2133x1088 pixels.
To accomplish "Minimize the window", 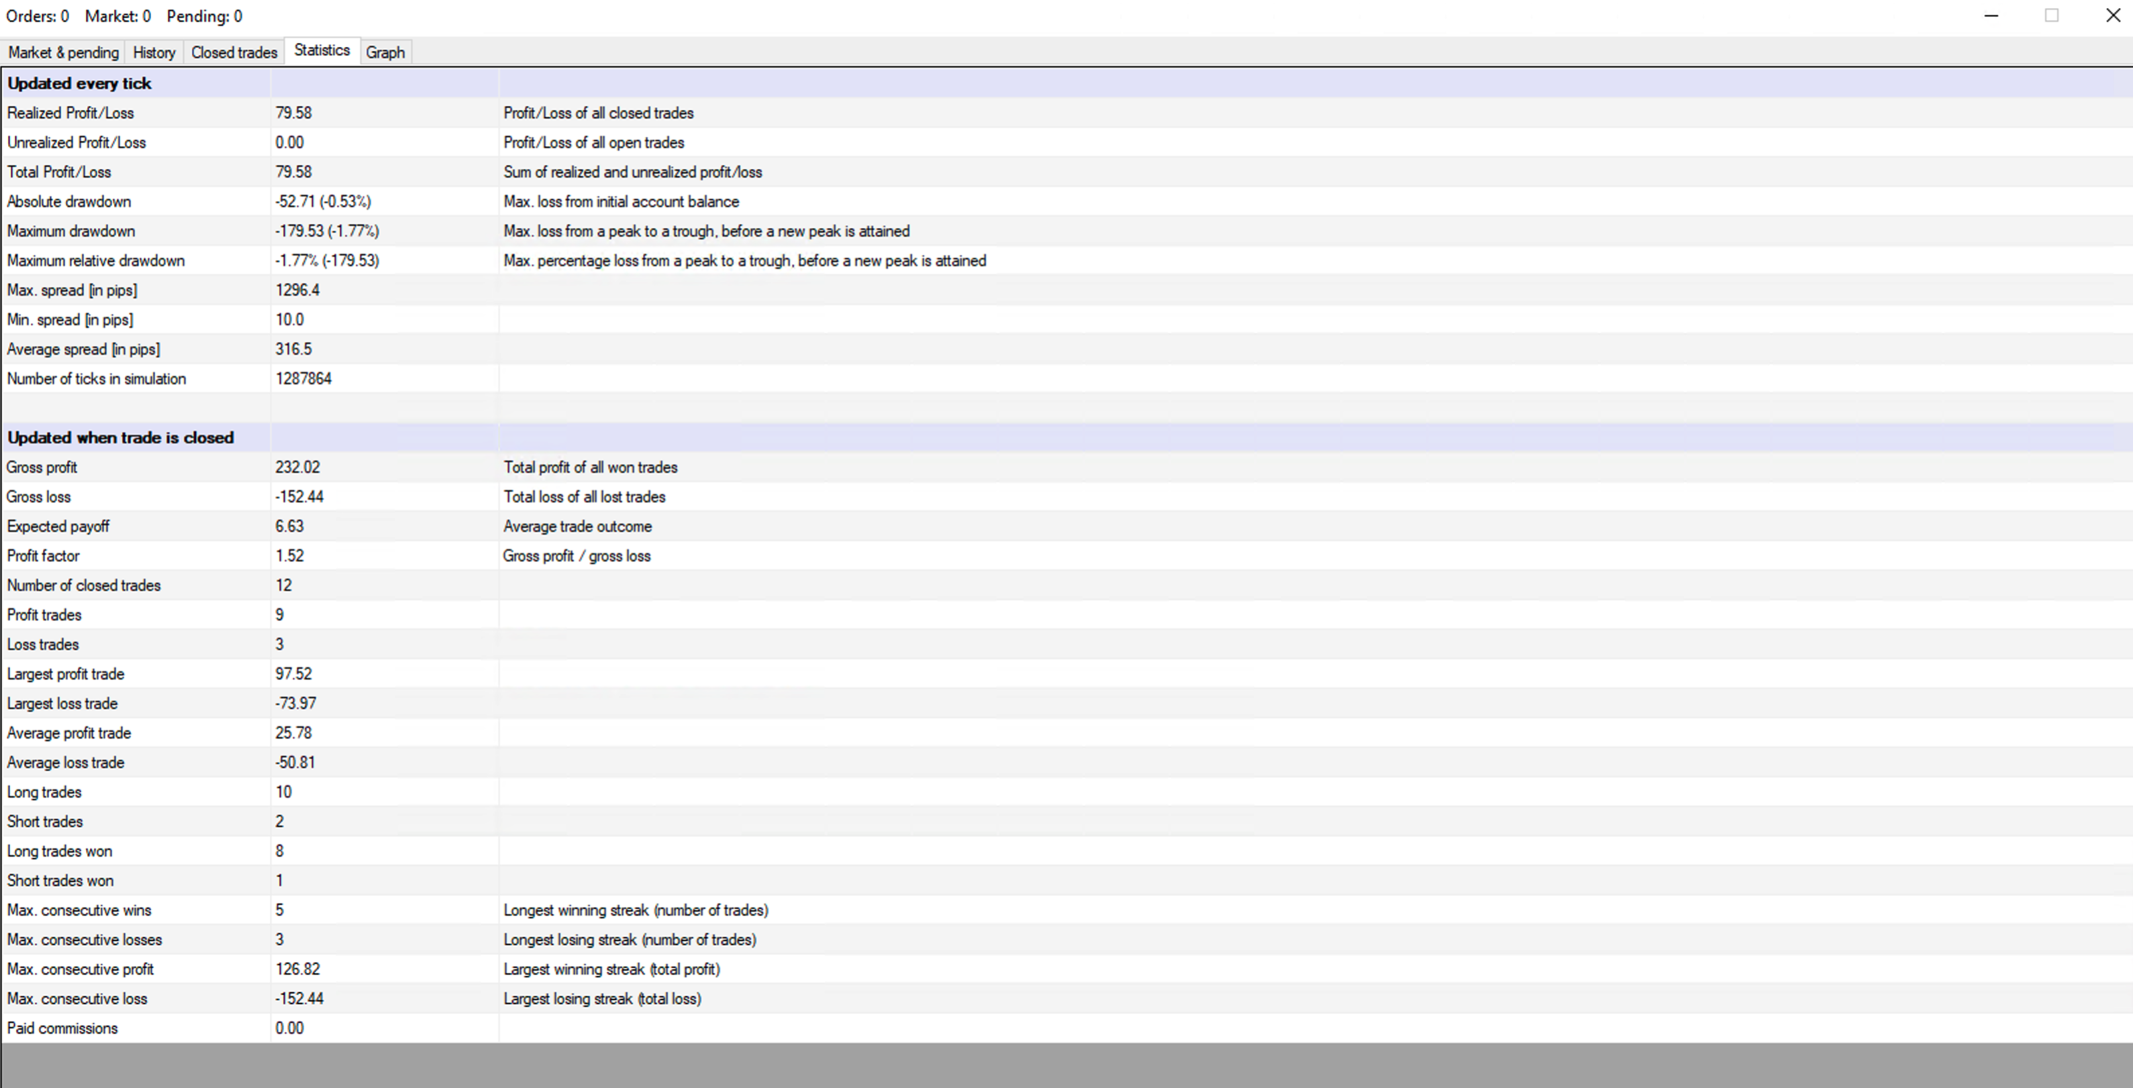I will (1991, 15).
